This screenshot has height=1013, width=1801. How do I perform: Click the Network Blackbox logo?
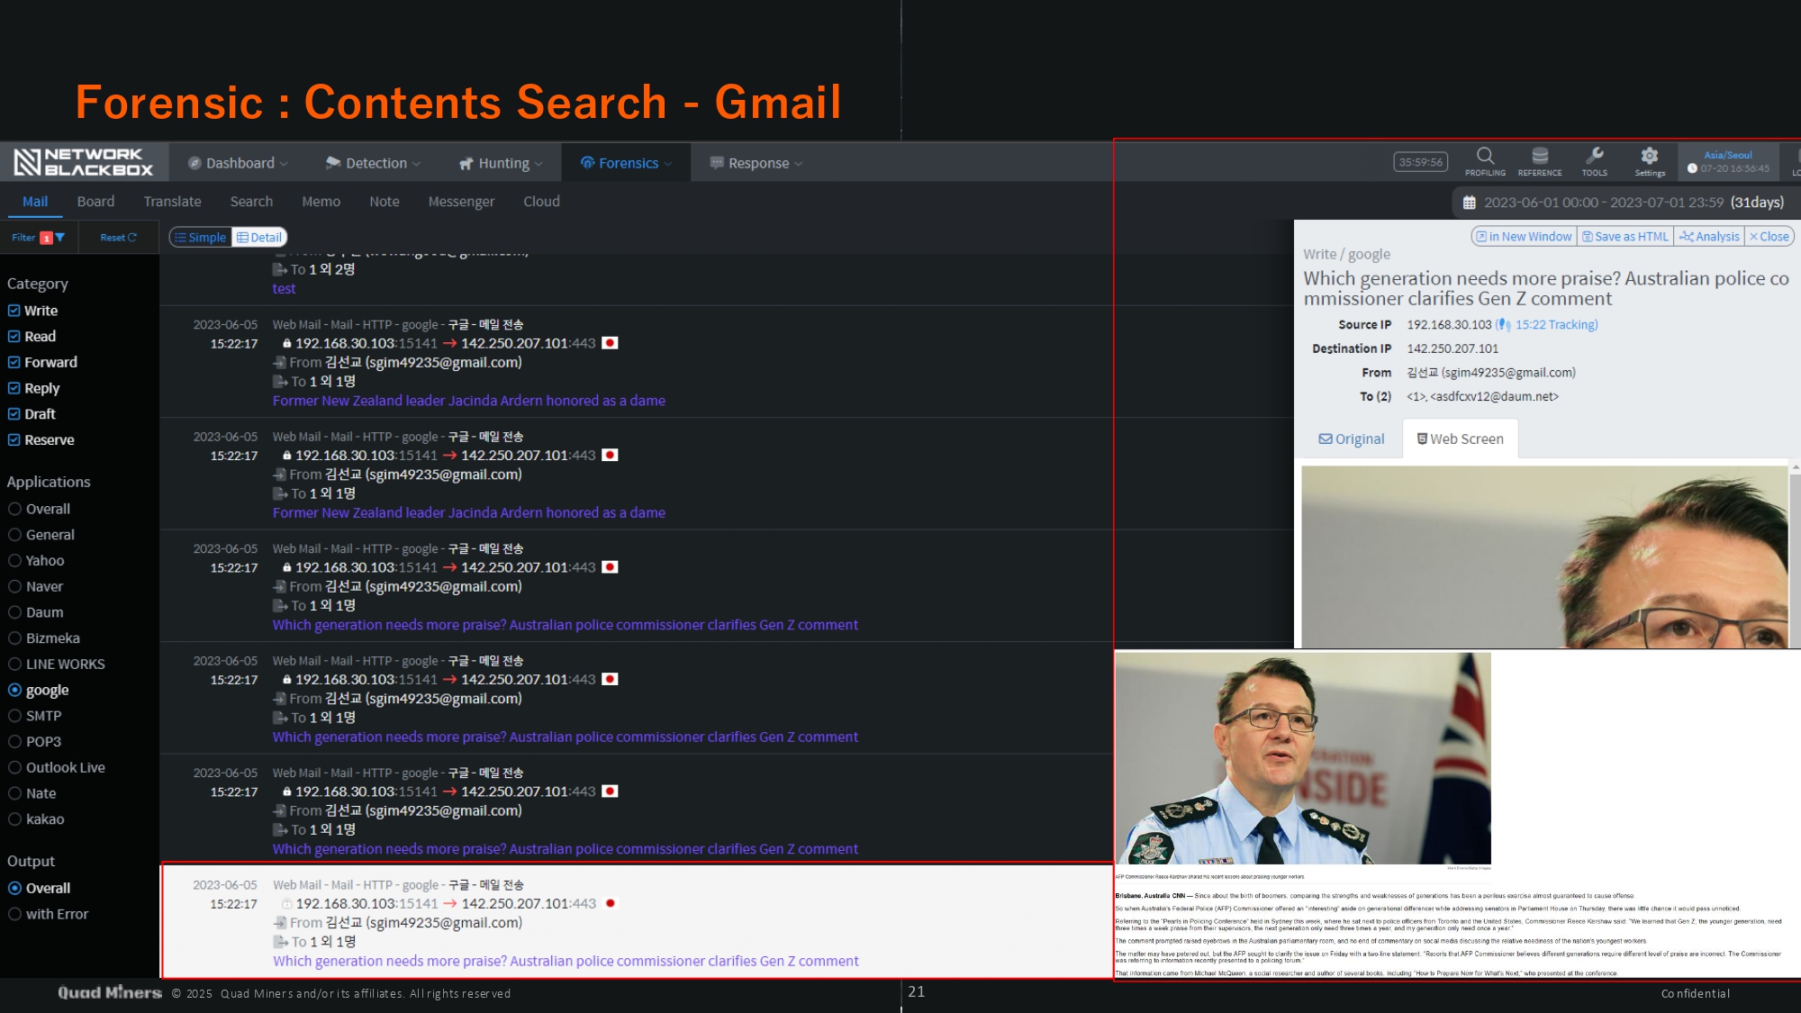[x=84, y=162]
